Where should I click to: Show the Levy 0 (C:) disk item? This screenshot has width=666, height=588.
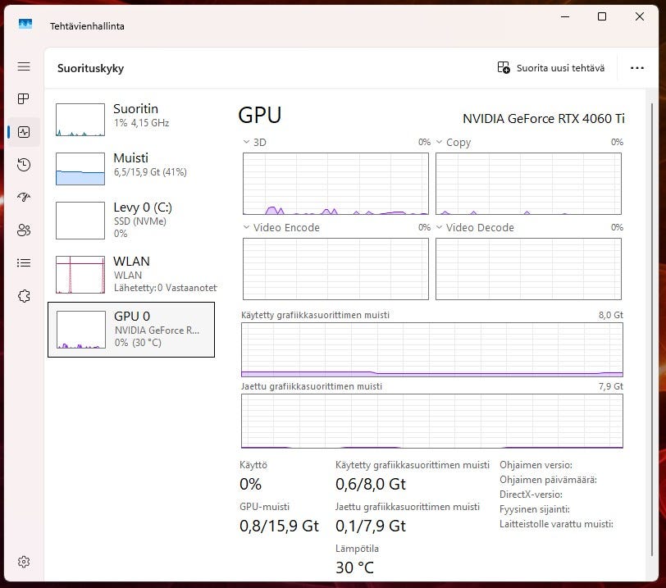131,220
